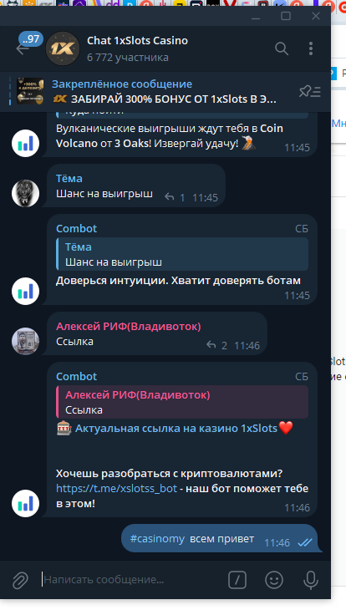The height and width of the screenshot is (610, 346).
Task: Open Chat 1xSlots Casino title info
Action: tap(137, 40)
